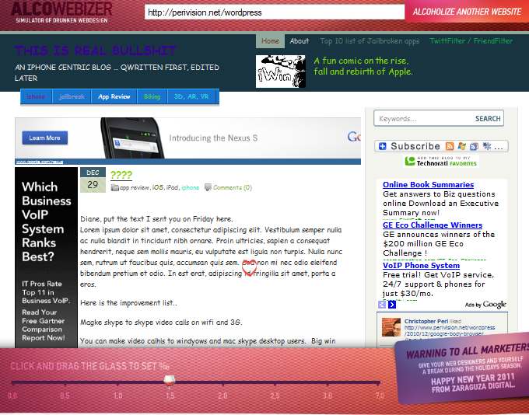The image size is (529, 415).
Task: Open the fun comic about Apple link
Action: click(363, 66)
